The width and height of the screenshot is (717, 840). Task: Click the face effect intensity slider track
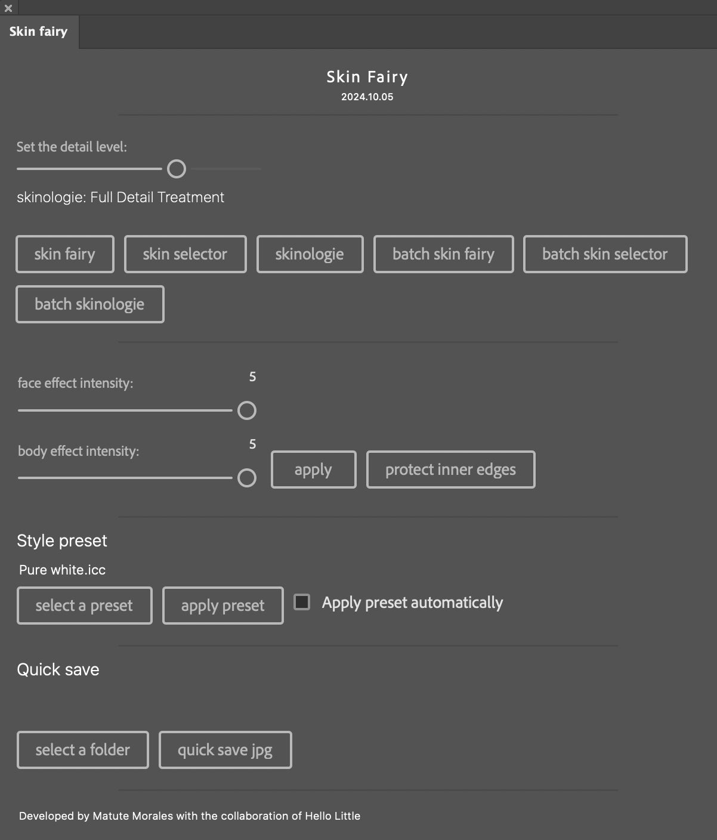coord(125,410)
